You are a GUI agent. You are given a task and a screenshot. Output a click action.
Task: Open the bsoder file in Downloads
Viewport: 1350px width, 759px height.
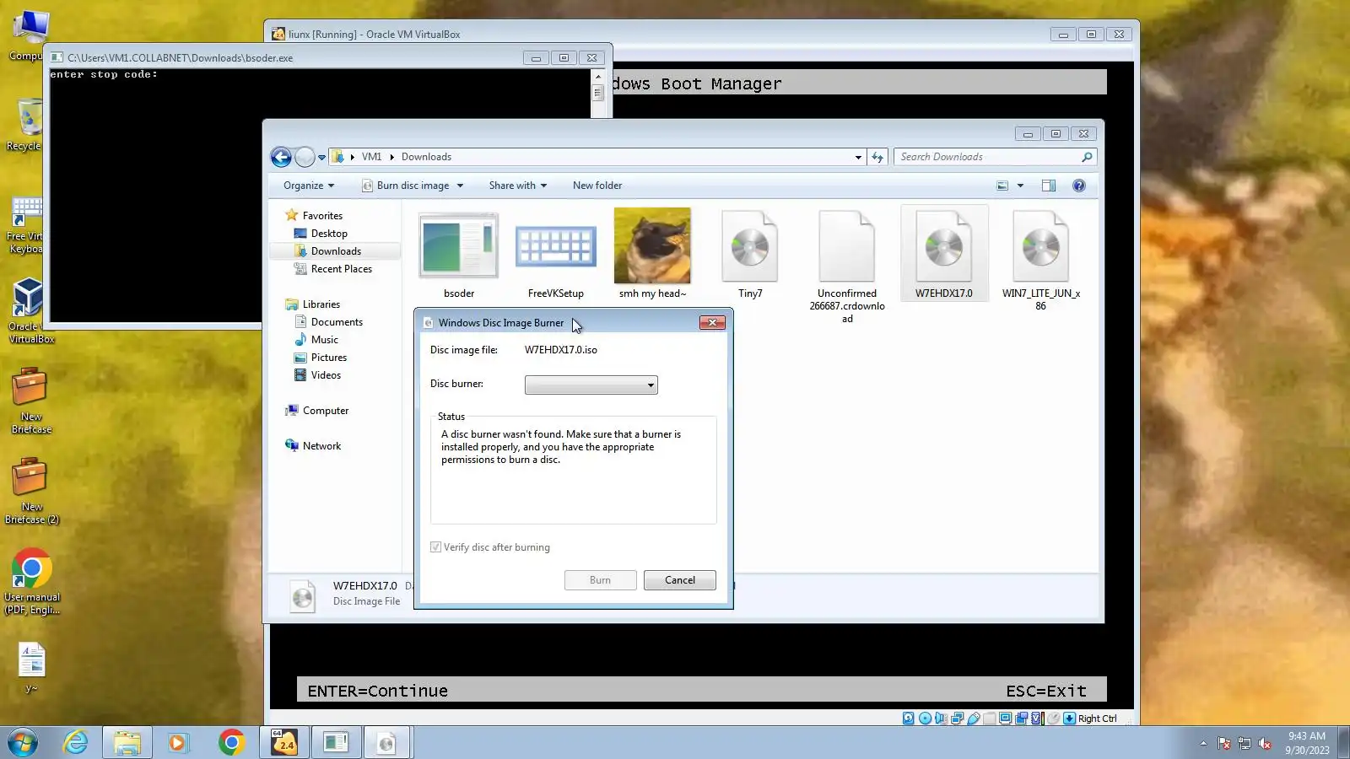tap(459, 255)
